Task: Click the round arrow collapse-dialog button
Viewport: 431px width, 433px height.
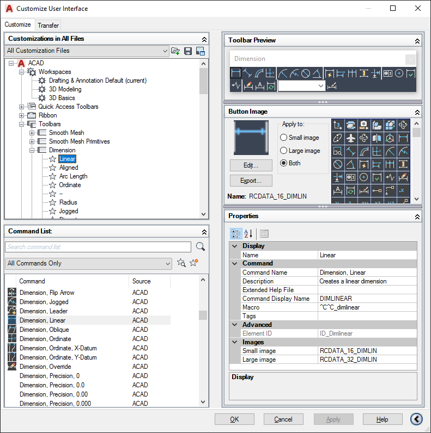Action: [x=417, y=419]
